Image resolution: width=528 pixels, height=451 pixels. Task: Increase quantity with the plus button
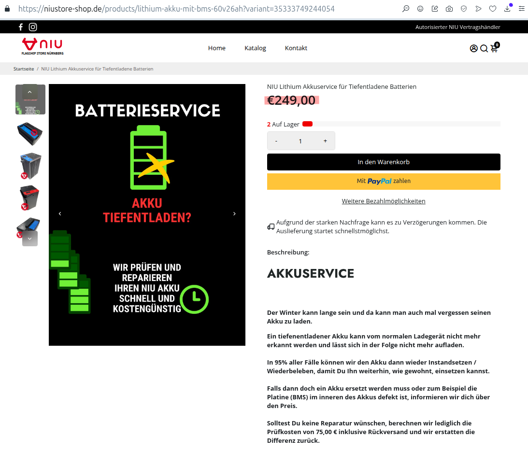pos(325,141)
